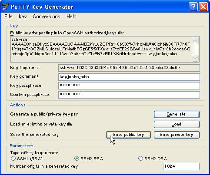
Task: Click the 'Key fingerprint:' label
Action: point(26,68)
